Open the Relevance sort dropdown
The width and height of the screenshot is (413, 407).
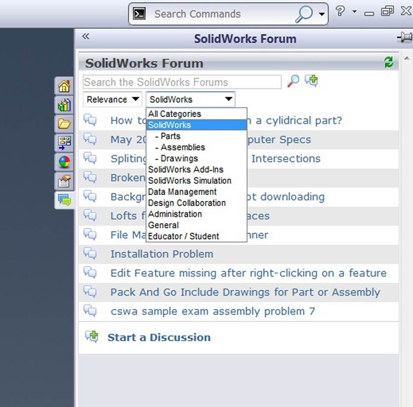pos(113,100)
